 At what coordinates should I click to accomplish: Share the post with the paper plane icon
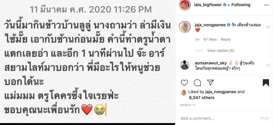pos(210,83)
